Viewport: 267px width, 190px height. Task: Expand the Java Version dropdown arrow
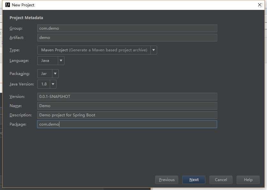pos(53,84)
